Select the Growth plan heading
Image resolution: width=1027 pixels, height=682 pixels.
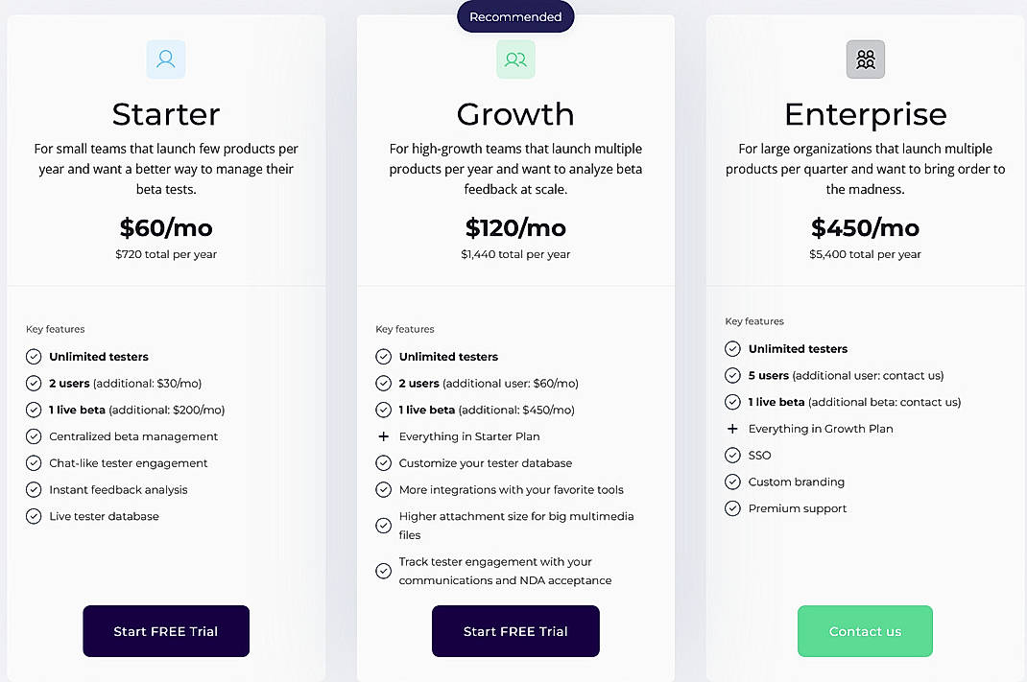click(x=515, y=114)
